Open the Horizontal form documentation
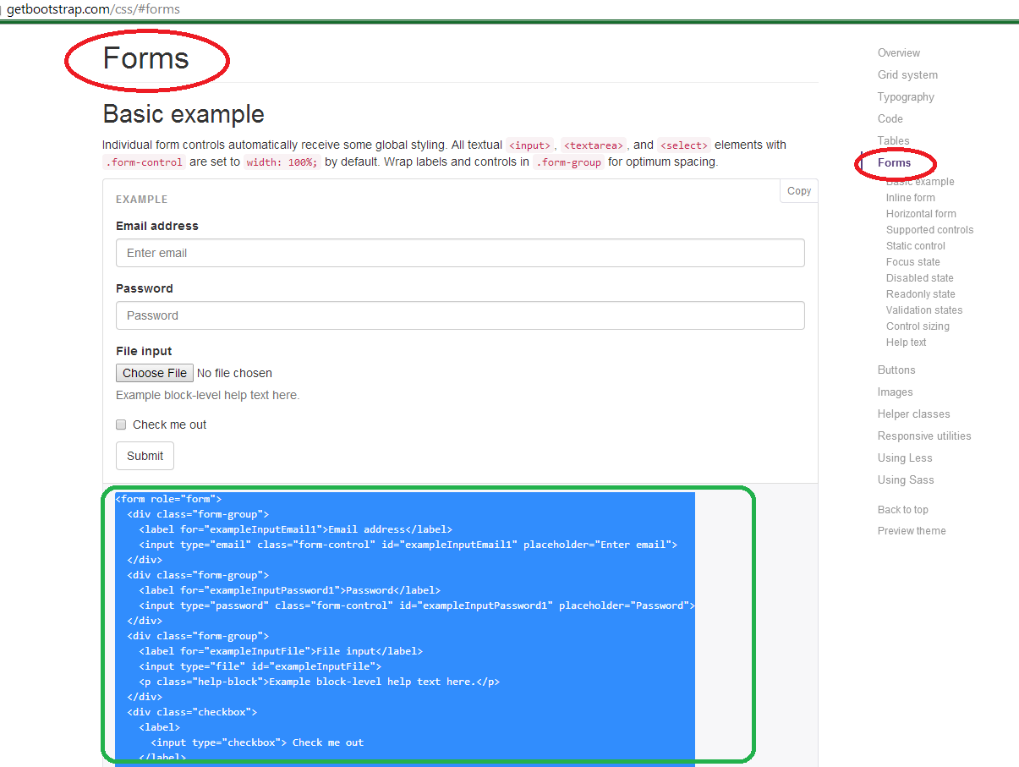1019x767 pixels. (x=921, y=213)
